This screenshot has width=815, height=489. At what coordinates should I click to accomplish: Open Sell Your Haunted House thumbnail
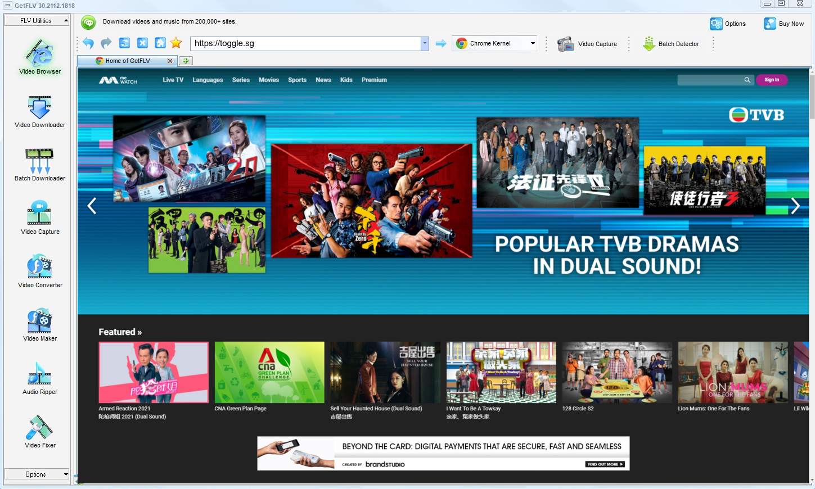click(x=385, y=372)
